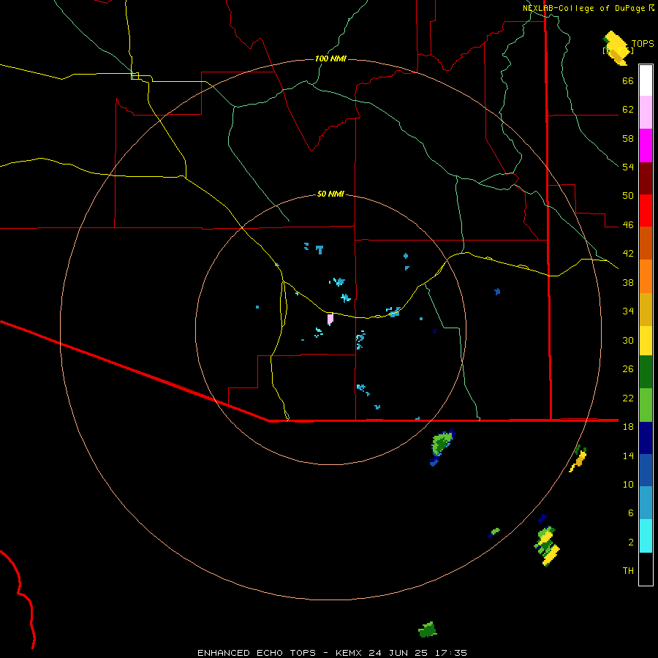Click the legend value '38'
The width and height of the screenshot is (658, 658).
pyautogui.click(x=628, y=282)
